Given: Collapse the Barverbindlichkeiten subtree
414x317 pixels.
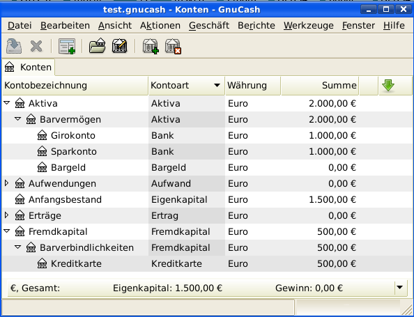Looking at the screenshot, I should point(18,247).
